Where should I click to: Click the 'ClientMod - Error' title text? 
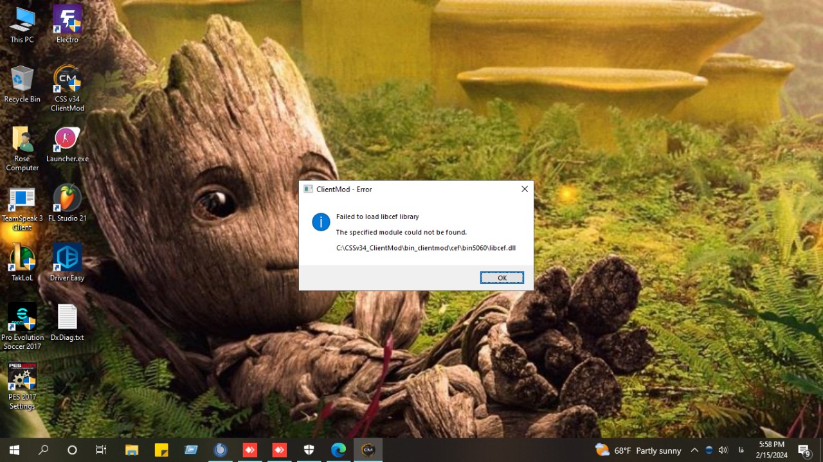pos(344,190)
